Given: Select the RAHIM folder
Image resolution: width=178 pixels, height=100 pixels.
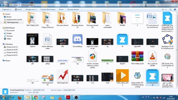Looking at the screenshot, I should click(122, 18).
